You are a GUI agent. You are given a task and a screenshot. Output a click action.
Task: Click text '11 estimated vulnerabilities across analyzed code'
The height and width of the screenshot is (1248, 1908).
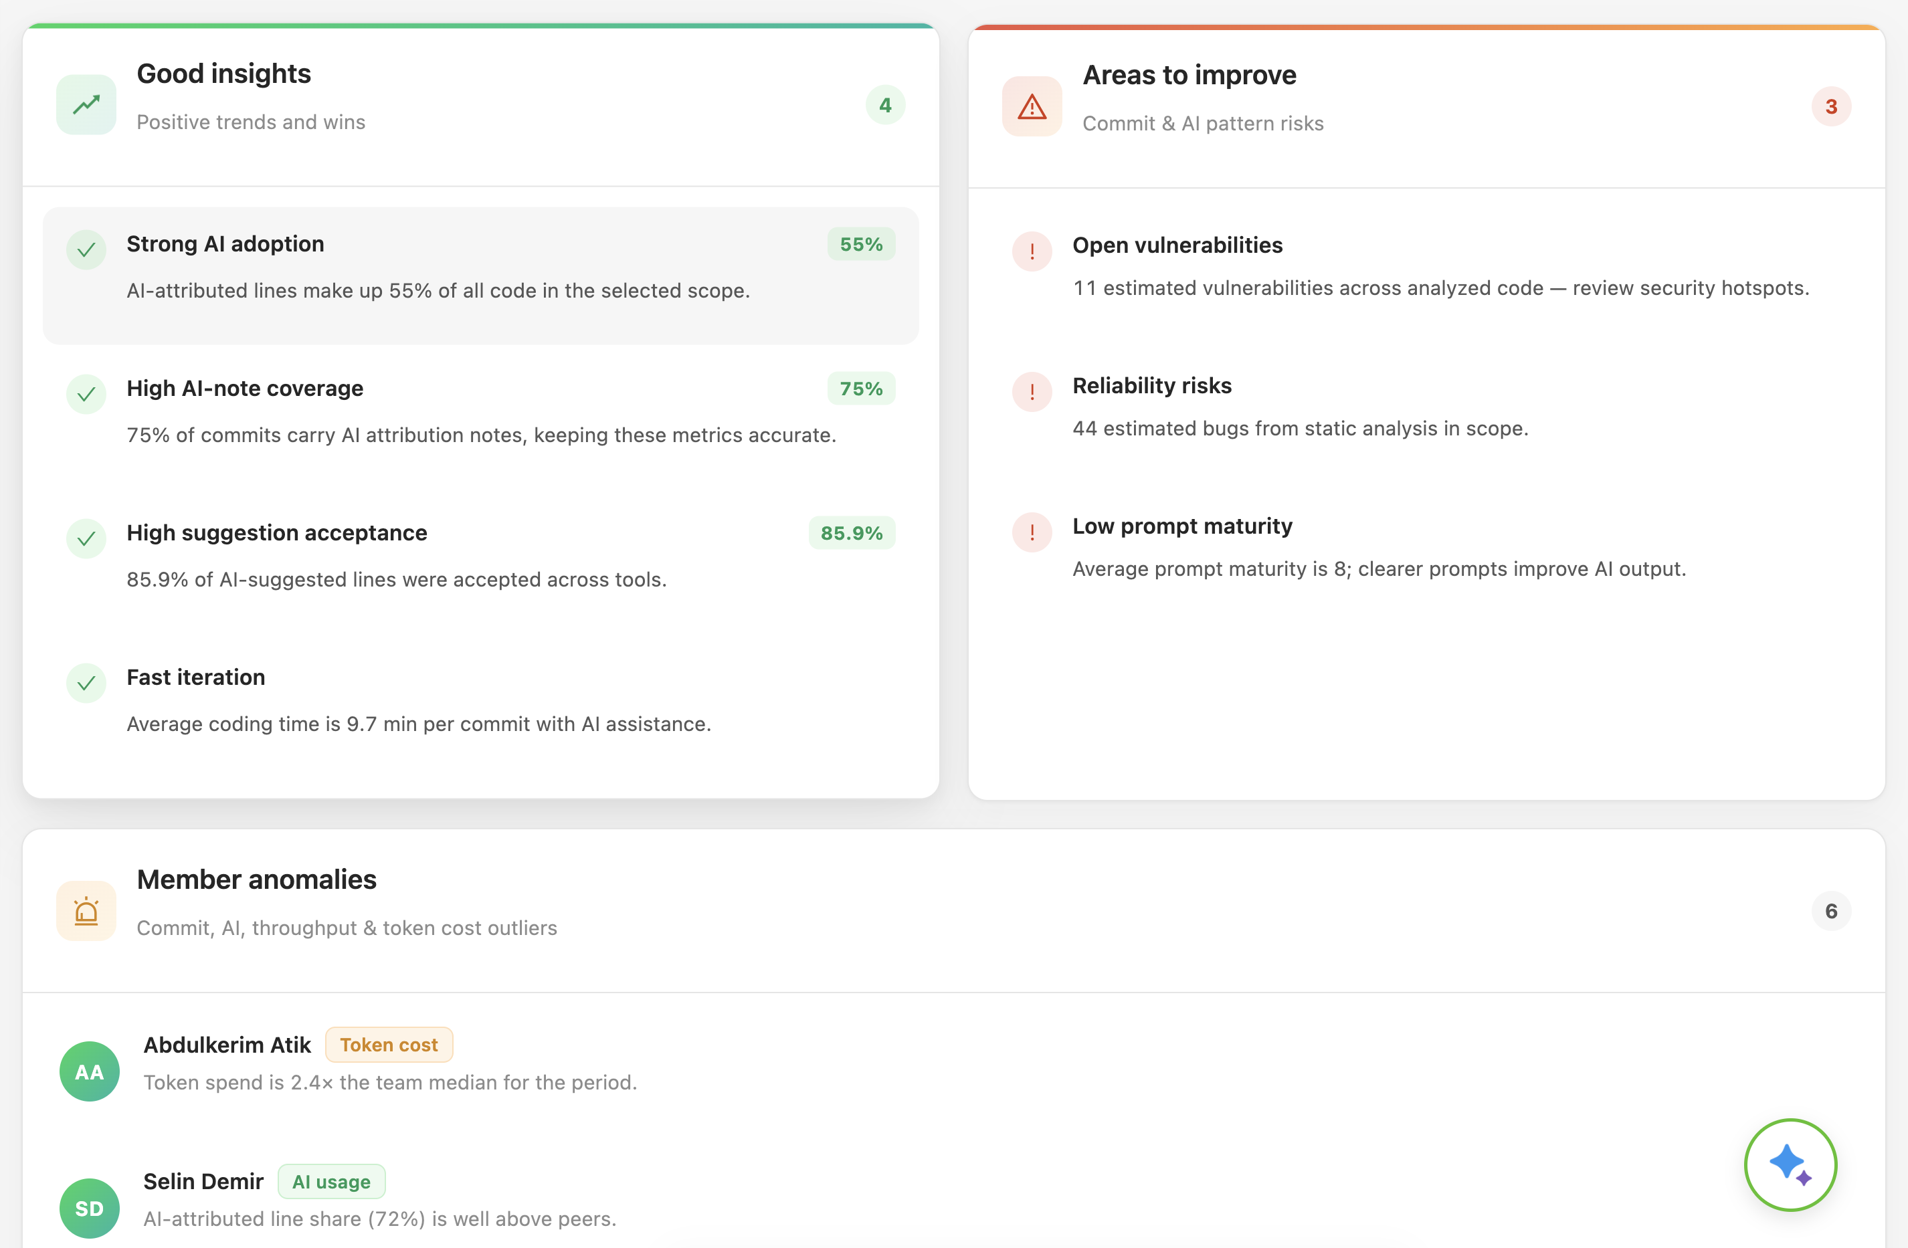point(1307,288)
